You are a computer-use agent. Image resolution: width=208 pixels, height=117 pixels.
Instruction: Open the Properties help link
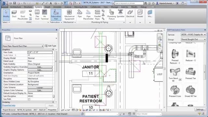[x=9, y=105]
